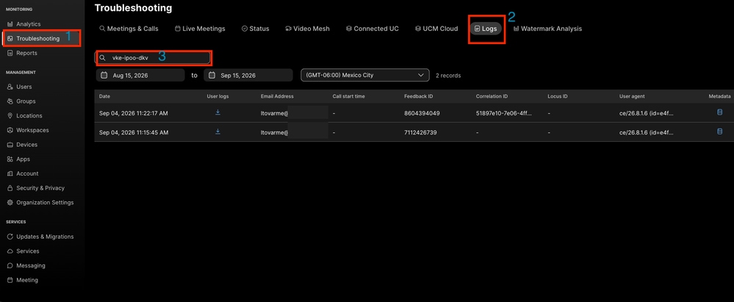This screenshot has height=302, width=734.
Task: Open the Status tab
Action: [255, 29]
